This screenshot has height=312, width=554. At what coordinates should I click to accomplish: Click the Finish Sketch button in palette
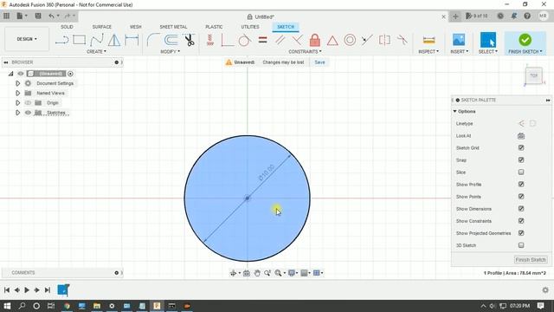pos(531,260)
